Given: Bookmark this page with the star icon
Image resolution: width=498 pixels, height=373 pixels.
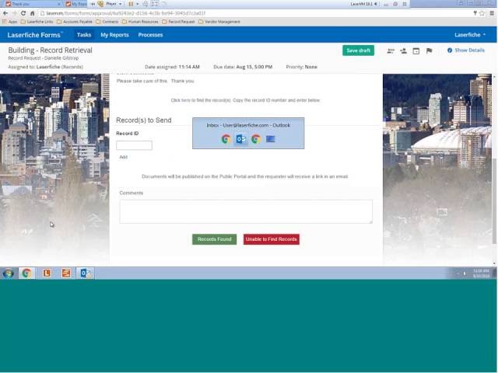Looking at the screenshot, I should coord(482,13).
